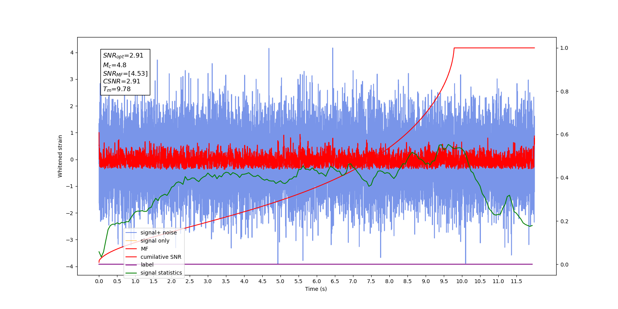Click the 0.5 tick on time axis
Image resolution: width=618 pixels, height=309 pixels.
pyautogui.click(x=117, y=281)
